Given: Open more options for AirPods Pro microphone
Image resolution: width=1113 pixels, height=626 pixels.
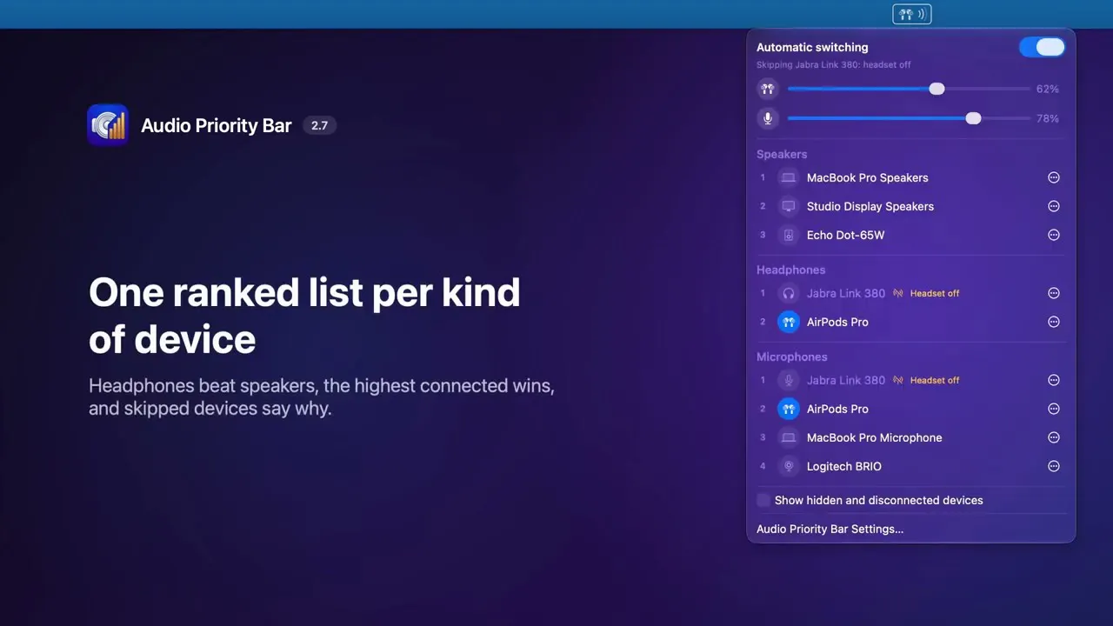Looking at the screenshot, I should pyautogui.click(x=1054, y=409).
